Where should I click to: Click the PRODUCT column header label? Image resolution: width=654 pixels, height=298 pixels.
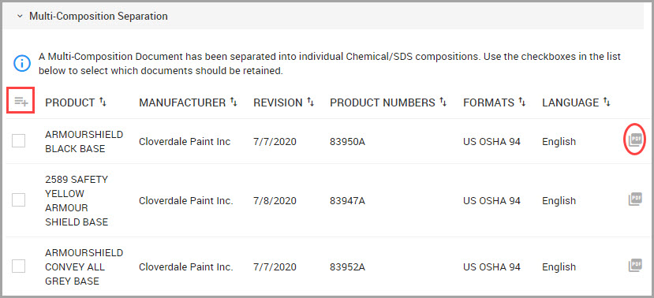[x=70, y=102]
